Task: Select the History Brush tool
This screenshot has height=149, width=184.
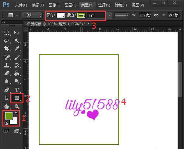Action: (x=17, y=65)
